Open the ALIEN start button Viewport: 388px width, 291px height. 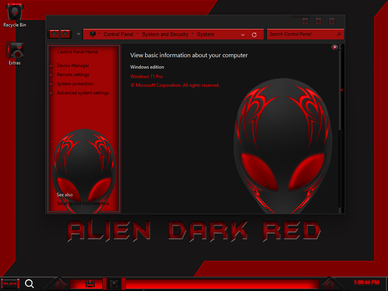coord(10,283)
